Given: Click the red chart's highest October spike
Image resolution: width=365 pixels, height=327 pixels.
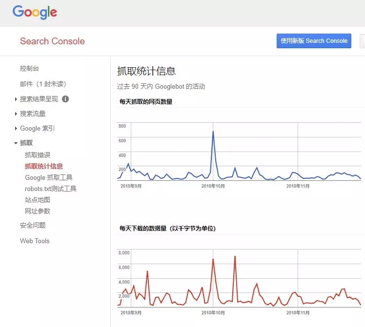Looking at the screenshot, I should point(235,256).
